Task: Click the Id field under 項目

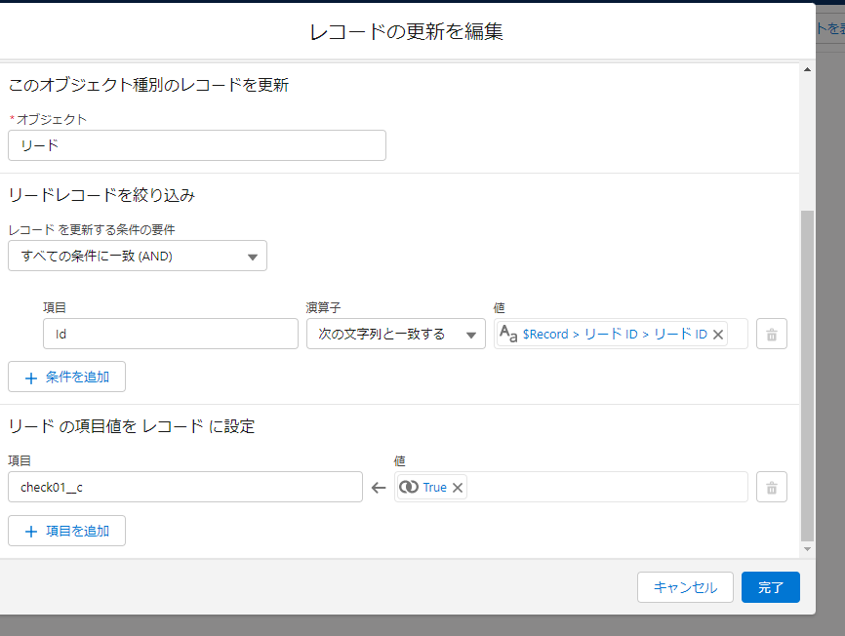Action: pyautogui.click(x=171, y=334)
